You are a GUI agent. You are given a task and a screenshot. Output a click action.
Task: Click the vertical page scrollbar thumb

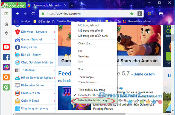click(x=173, y=37)
